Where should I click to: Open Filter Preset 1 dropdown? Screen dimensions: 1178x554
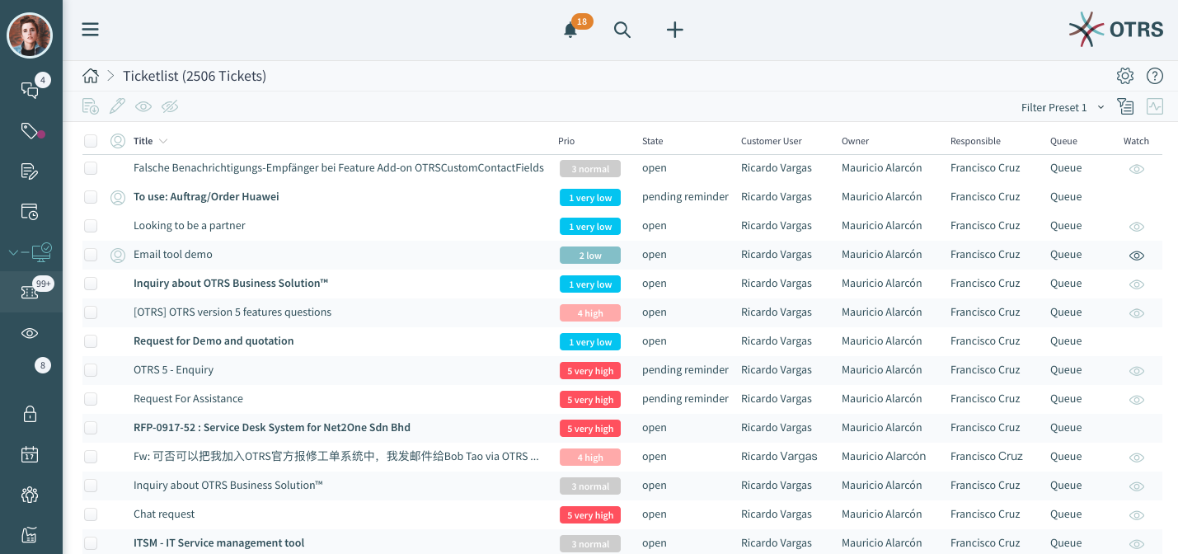point(1063,108)
